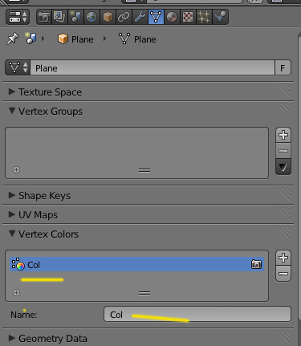Screen dimensions: 301x346
Task: Open the Render Layers properties tab
Action: (x=59, y=17)
